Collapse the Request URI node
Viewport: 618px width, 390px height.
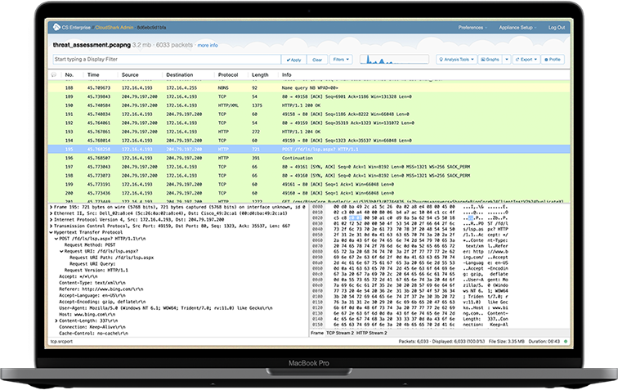tap(61, 251)
